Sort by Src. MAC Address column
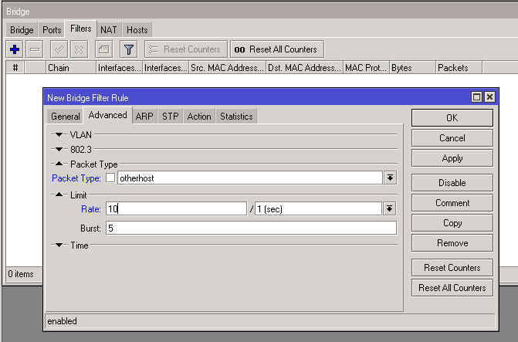Screen dimensions: 518x342 227,68
